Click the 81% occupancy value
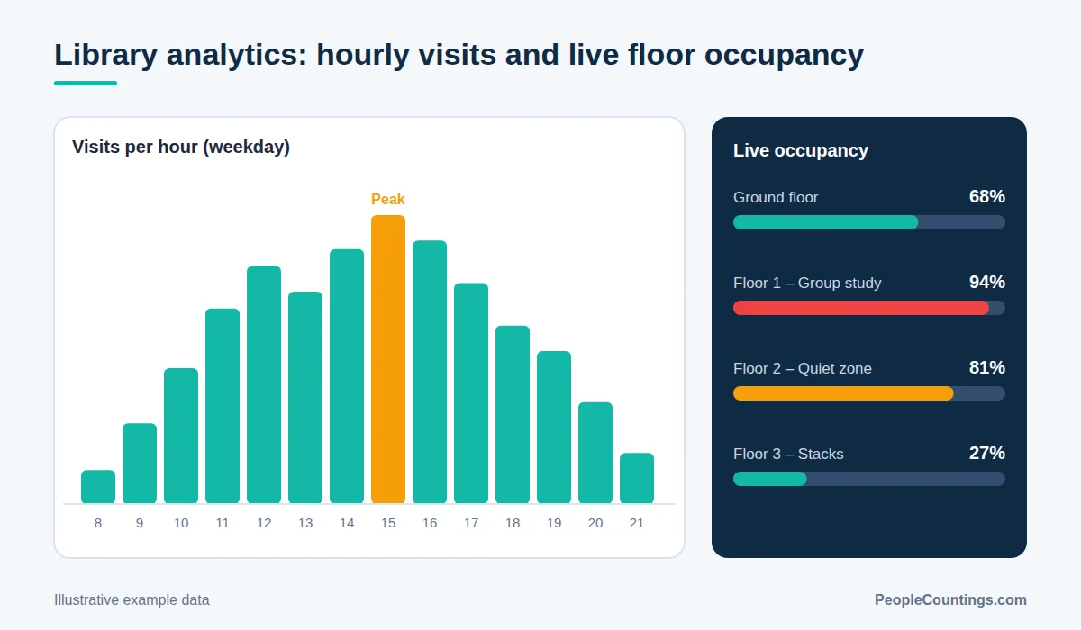The height and width of the screenshot is (630, 1081). 987,368
